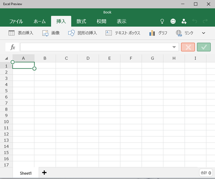Open the share person-plus icon
The image size is (215, 179).
184,22
